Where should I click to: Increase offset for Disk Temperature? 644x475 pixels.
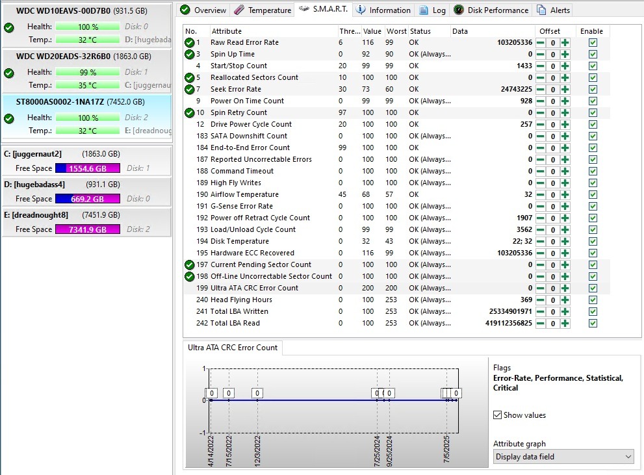click(565, 242)
